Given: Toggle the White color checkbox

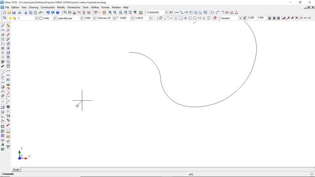Looking at the screenshot, I should click(41, 18).
